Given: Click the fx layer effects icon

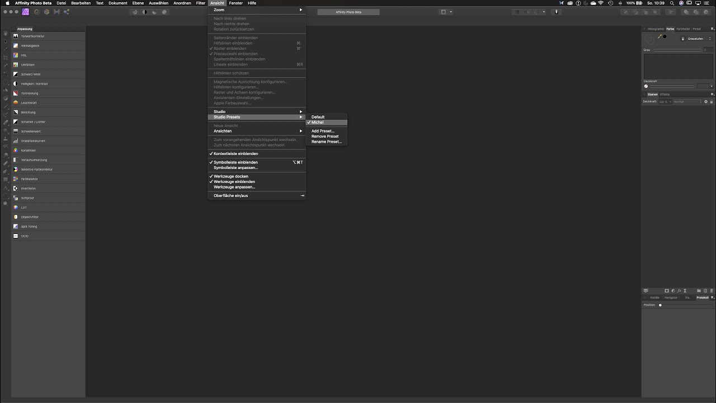Looking at the screenshot, I should tap(679, 290).
